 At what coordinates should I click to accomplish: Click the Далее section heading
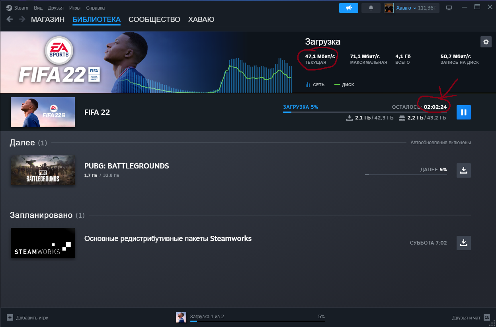[x=22, y=143]
